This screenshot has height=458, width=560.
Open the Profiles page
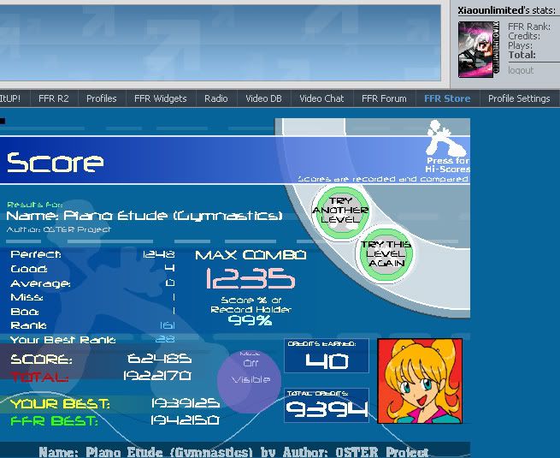[x=101, y=98]
